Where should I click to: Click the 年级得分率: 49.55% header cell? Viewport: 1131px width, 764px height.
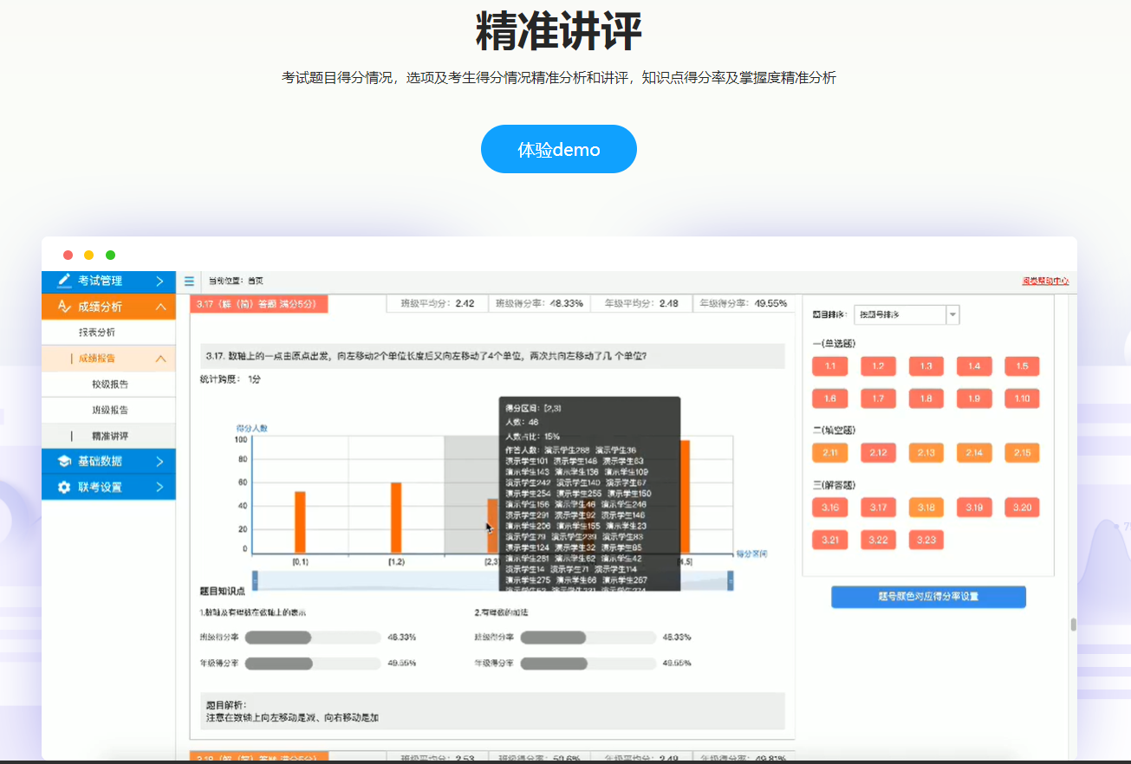pos(743,304)
